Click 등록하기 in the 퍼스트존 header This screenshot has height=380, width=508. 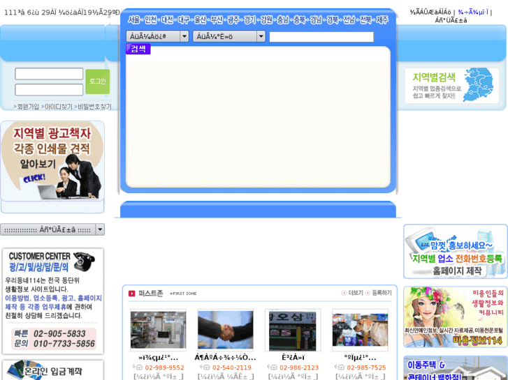tap(382, 293)
